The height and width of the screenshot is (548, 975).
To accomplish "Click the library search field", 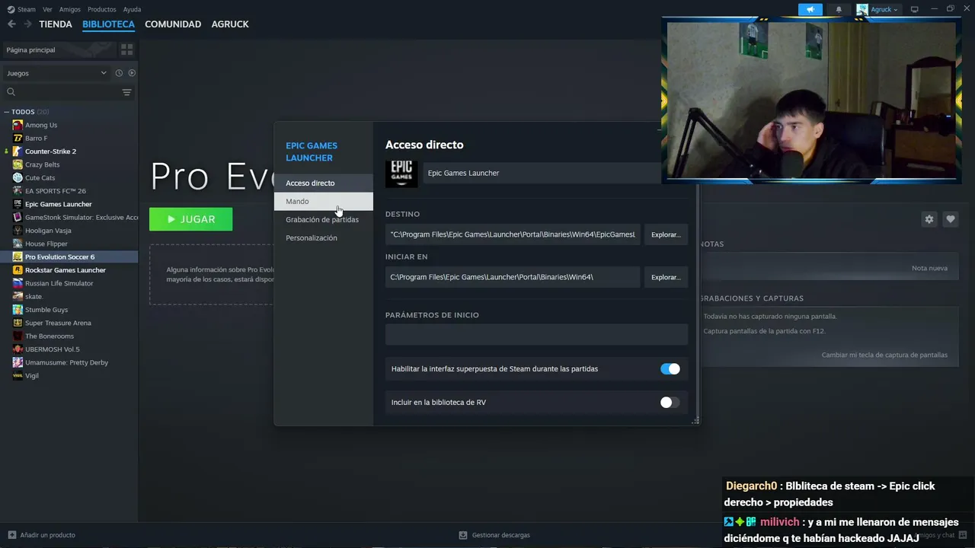I will 61,92.
